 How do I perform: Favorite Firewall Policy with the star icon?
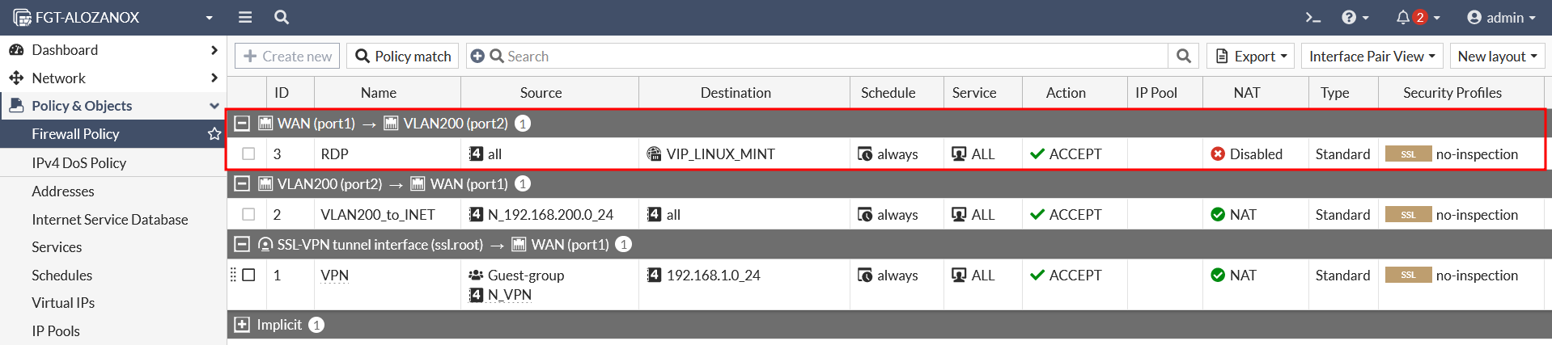[214, 134]
